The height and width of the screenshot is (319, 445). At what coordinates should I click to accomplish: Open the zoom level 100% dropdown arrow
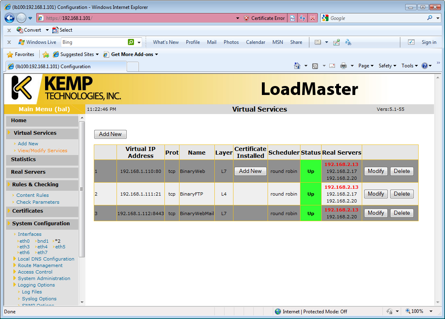pyautogui.click(x=431, y=311)
